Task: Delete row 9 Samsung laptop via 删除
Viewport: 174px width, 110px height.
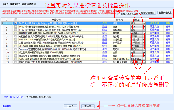Action: click(168, 49)
